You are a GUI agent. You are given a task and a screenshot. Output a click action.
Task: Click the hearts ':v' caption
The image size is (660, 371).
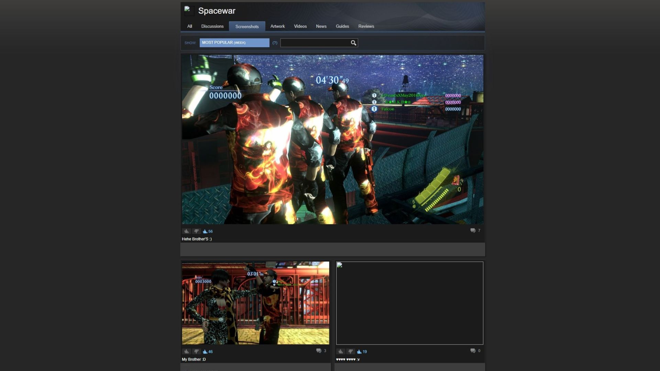348,359
